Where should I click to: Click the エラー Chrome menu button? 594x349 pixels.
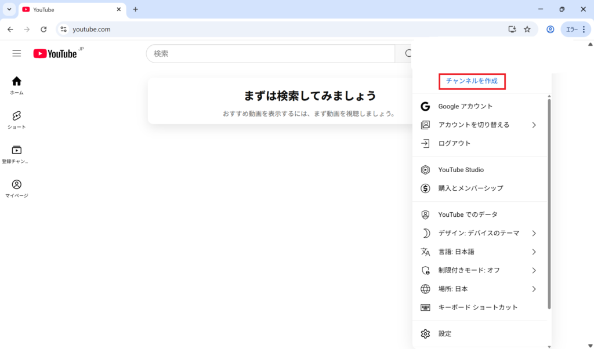coord(576,29)
